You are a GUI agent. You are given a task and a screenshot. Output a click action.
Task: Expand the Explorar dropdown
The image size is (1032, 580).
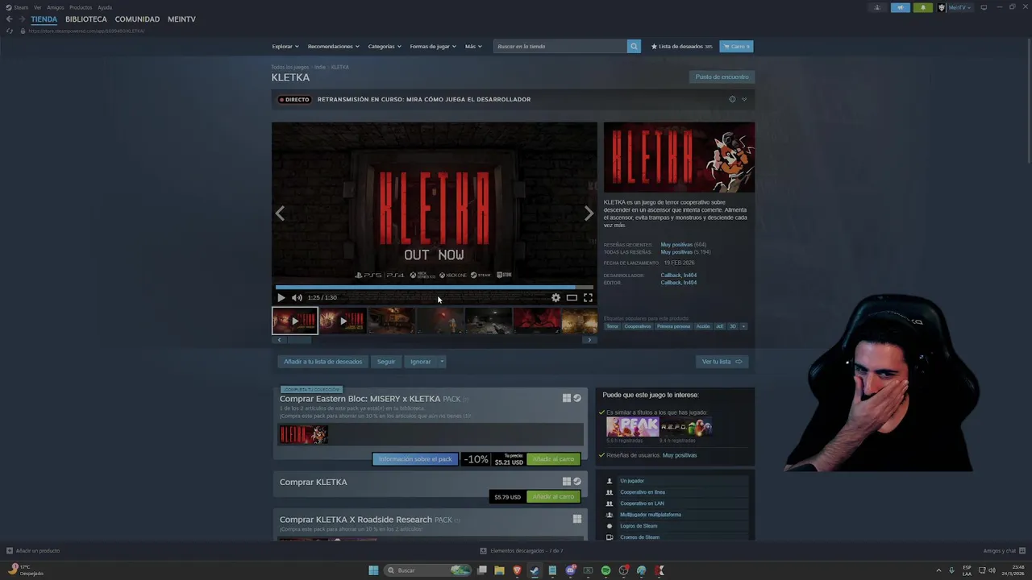[x=285, y=47]
